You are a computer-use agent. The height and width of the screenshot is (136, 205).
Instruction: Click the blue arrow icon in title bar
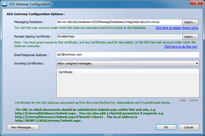[x=4, y=4]
